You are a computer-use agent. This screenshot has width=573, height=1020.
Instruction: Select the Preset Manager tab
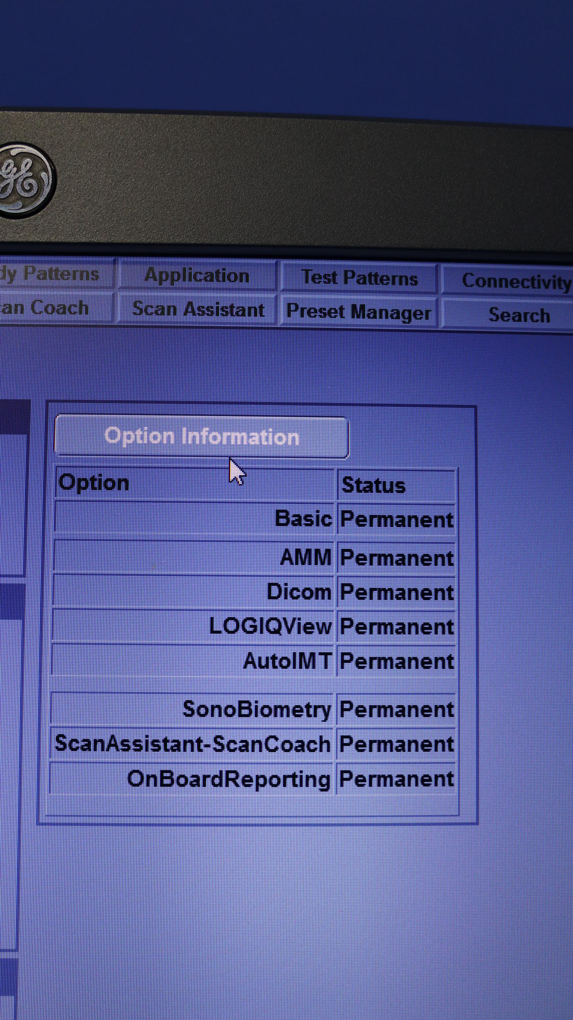tap(358, 312)
